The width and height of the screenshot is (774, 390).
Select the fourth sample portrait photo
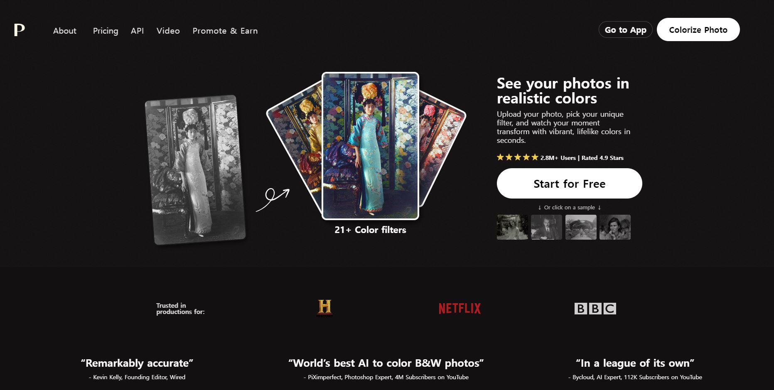pos(615,227)
